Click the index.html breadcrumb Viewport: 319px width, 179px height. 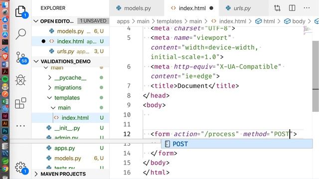[233, 21]
